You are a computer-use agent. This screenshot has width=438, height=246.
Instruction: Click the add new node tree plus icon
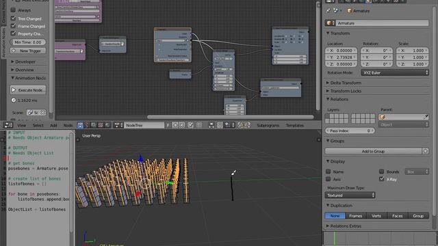[x=175, y=125]
